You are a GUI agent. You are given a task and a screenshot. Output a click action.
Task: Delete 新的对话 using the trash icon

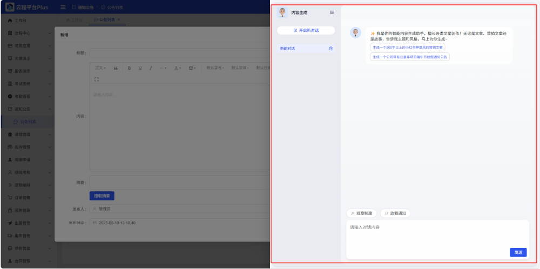click(x=330, y=49)
